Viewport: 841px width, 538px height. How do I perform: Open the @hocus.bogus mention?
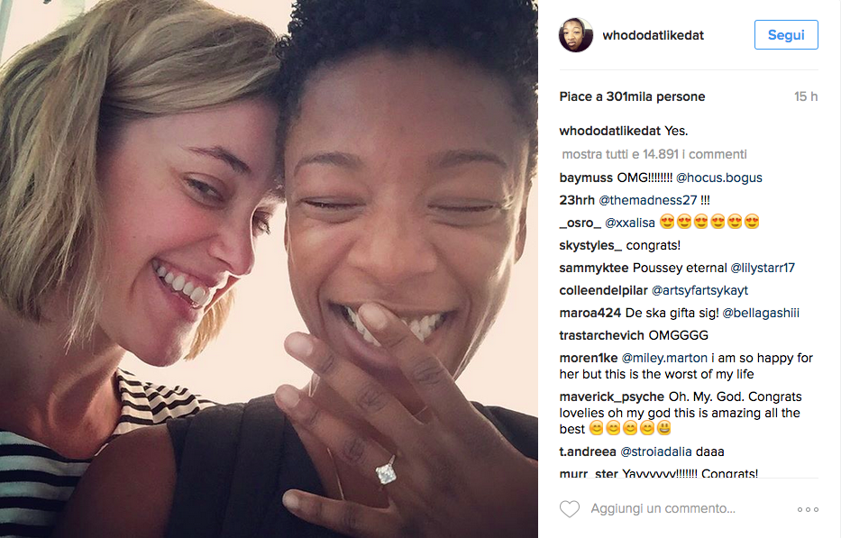718,178
